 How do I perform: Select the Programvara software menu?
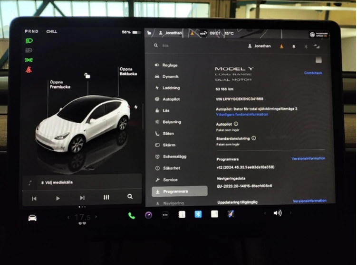click(180, 192)
